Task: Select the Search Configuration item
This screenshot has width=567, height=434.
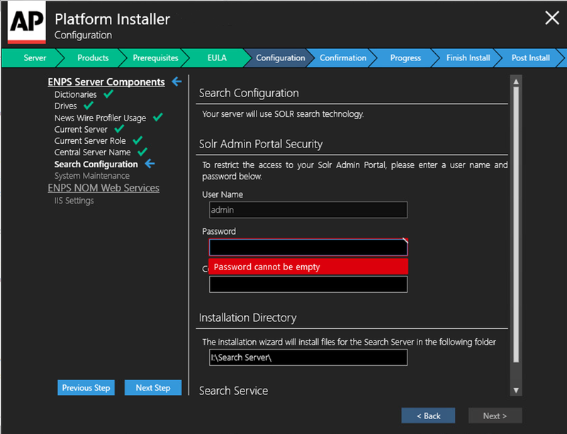Action: (96, 165)
